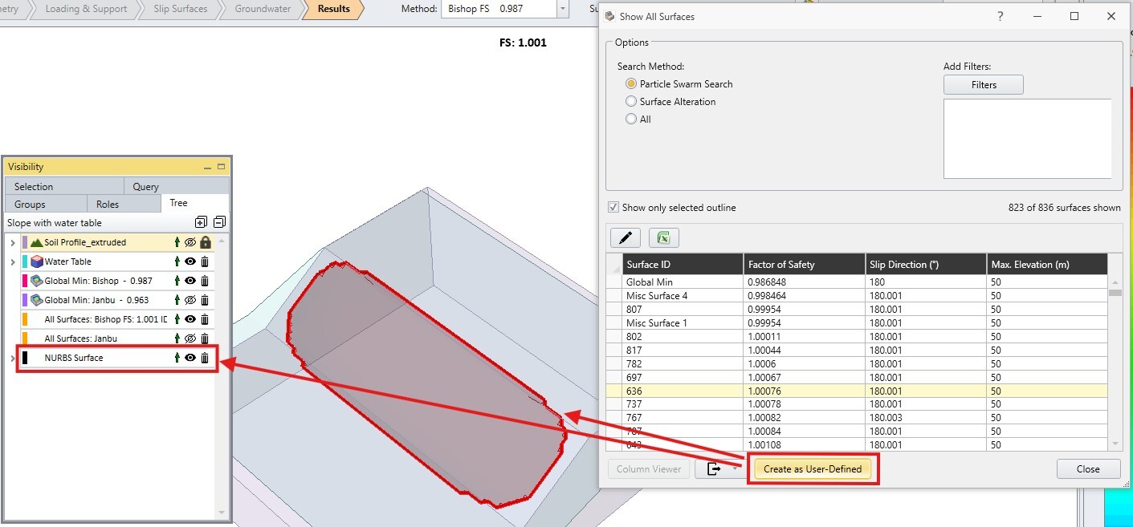Click the help question mark in dialog title
The height and width of the screenshot is (527, 1133).
[1001, 16]
